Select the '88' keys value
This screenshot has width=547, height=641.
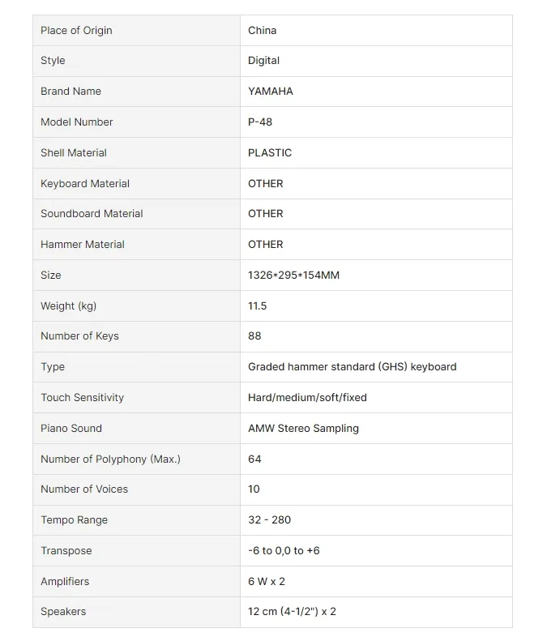254,336
